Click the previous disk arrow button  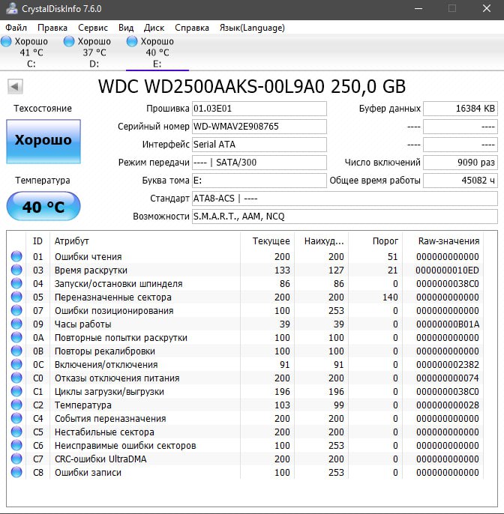click(x=15, y=87)
